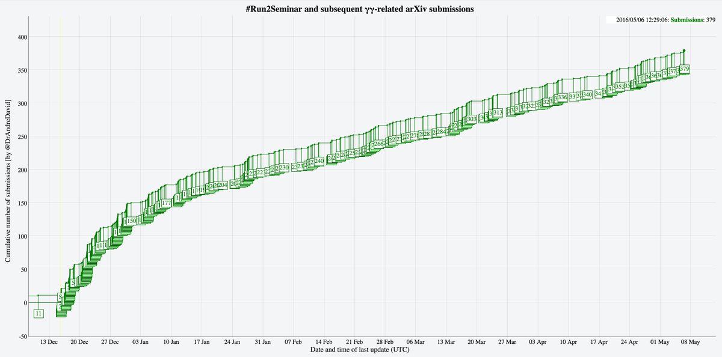The image size is (722, 357).
Task: Click the '31 Jan' x-axis tick label
Action: click(263, 342)
